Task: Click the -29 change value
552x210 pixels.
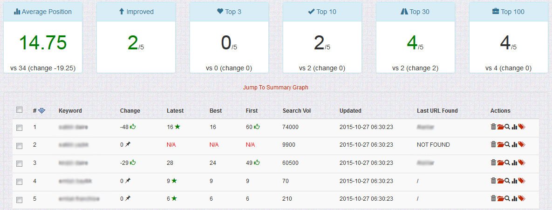Action: tap(124, 163)
